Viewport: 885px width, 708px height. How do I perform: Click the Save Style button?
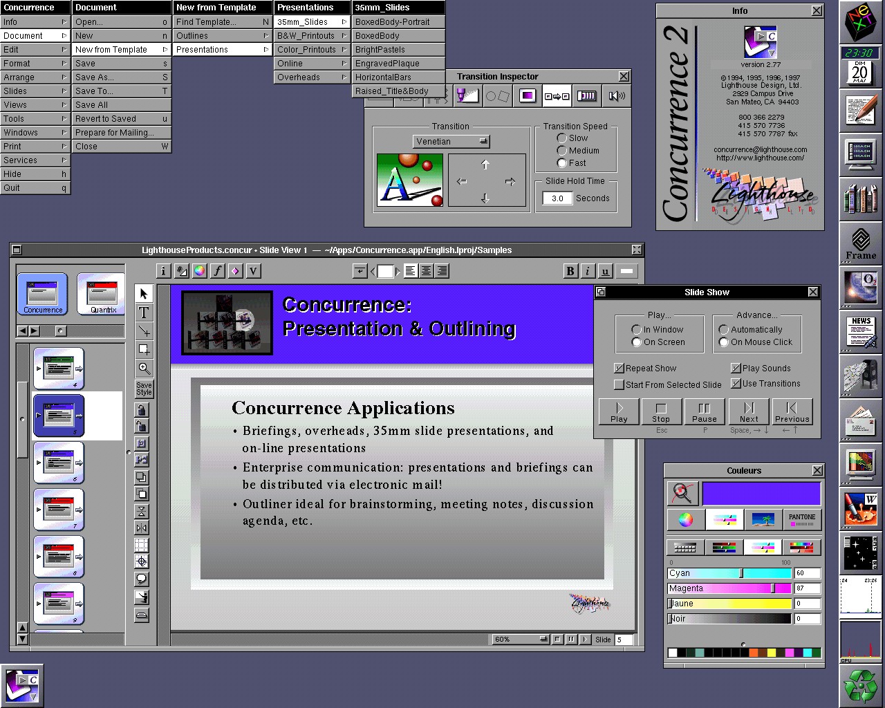144,389
